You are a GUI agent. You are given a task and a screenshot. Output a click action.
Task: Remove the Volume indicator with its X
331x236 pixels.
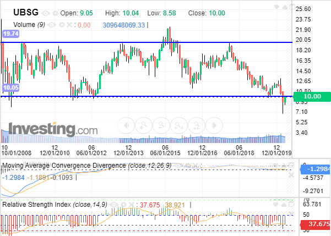coord(69,25)
